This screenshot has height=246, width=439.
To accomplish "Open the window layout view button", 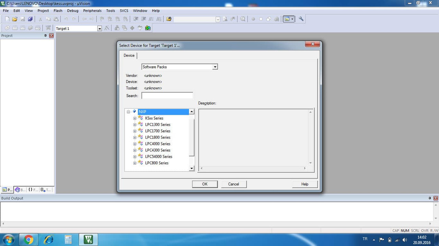I will (287, 19).
